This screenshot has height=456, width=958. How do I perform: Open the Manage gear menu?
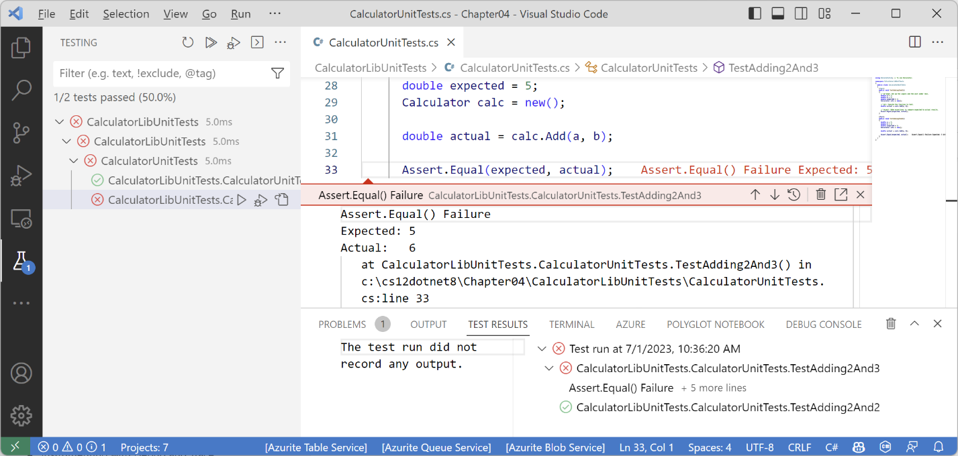(21, 415)
